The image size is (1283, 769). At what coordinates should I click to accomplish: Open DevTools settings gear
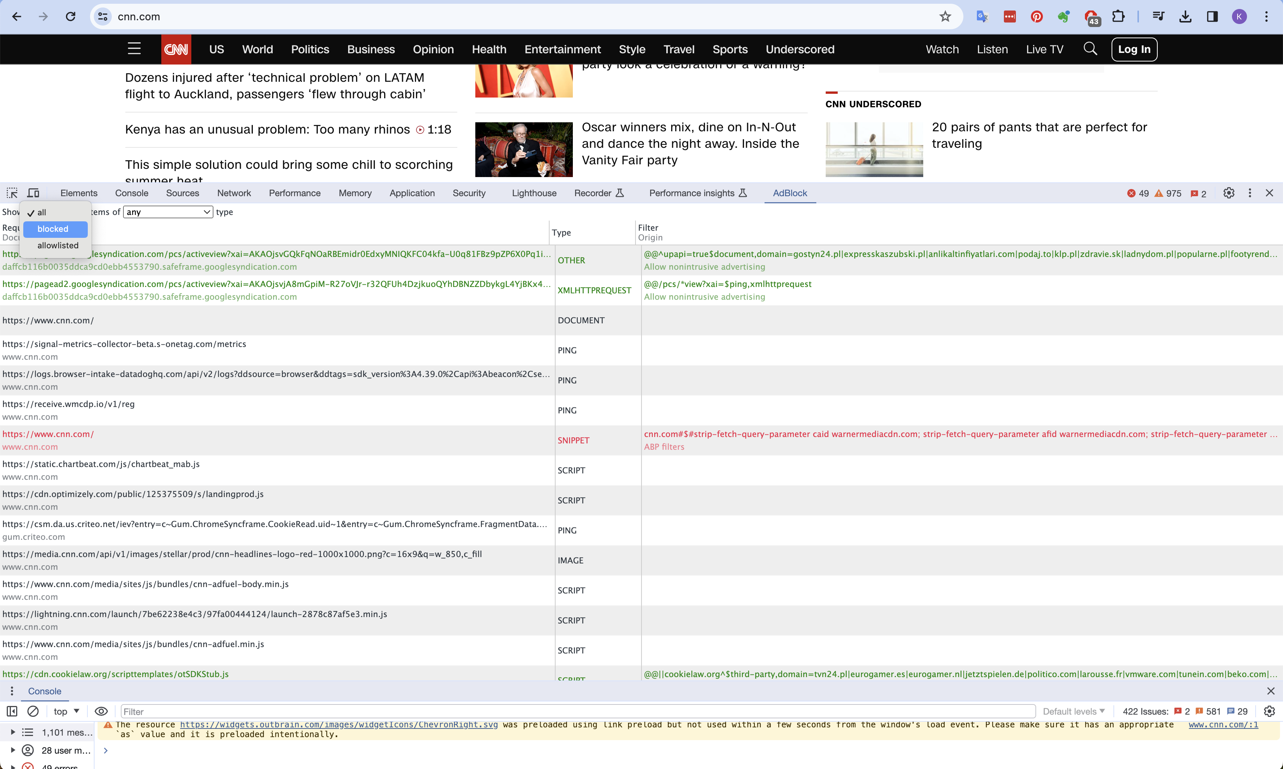coord(1229,193)
